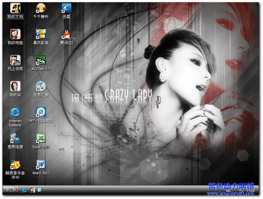Launch the Excel 2003 shortcut
The height and width of the screenshot is (199, 263).
41,138
